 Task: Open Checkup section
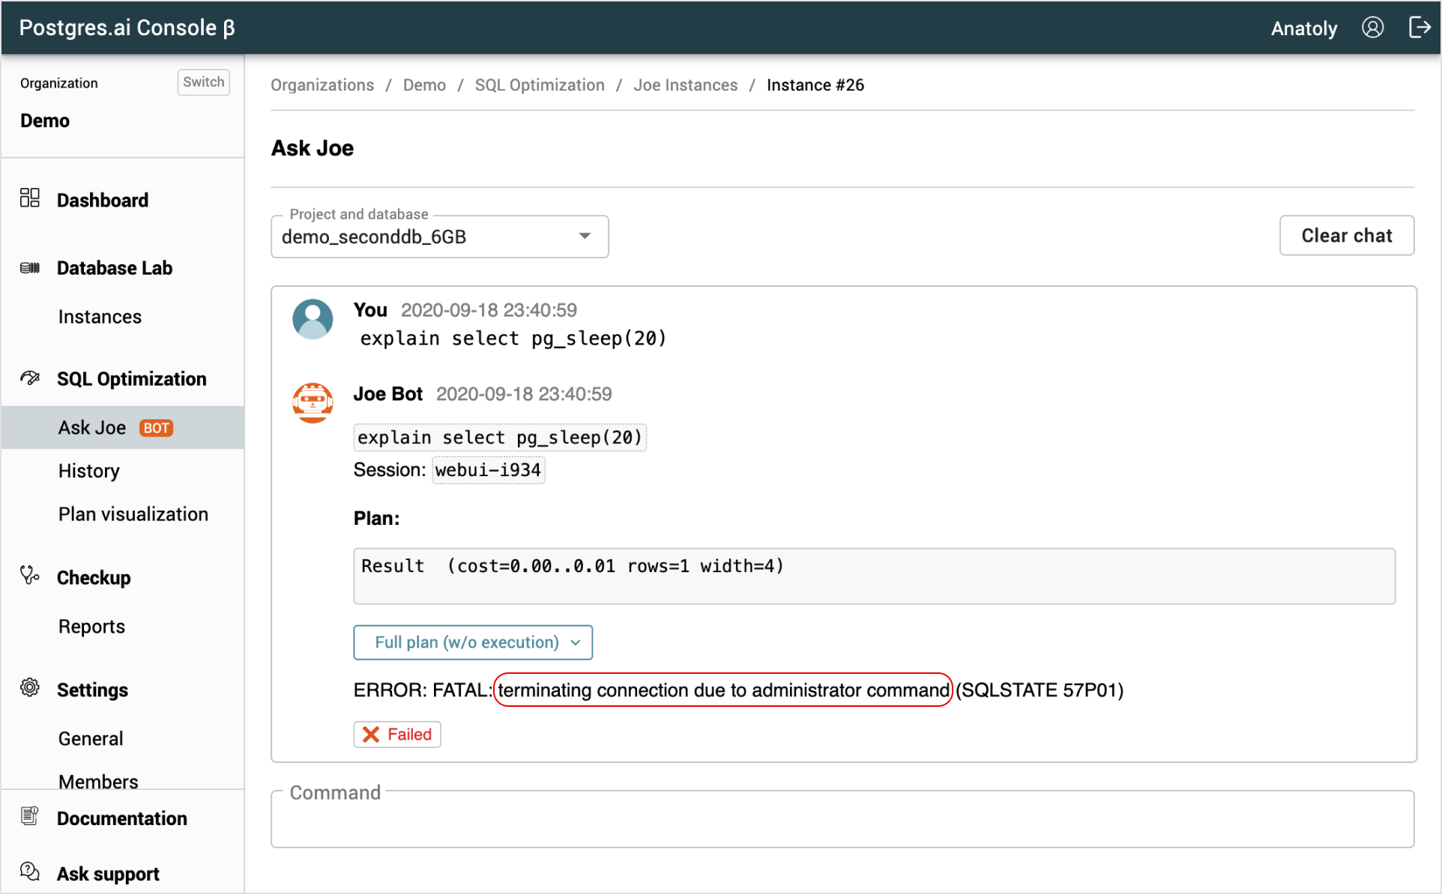click(x=94, y=578)
